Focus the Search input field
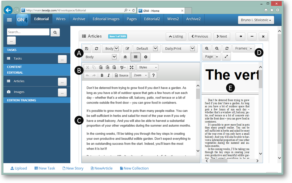The height and width of the screenshot is (183, 292). pos(28,32)
